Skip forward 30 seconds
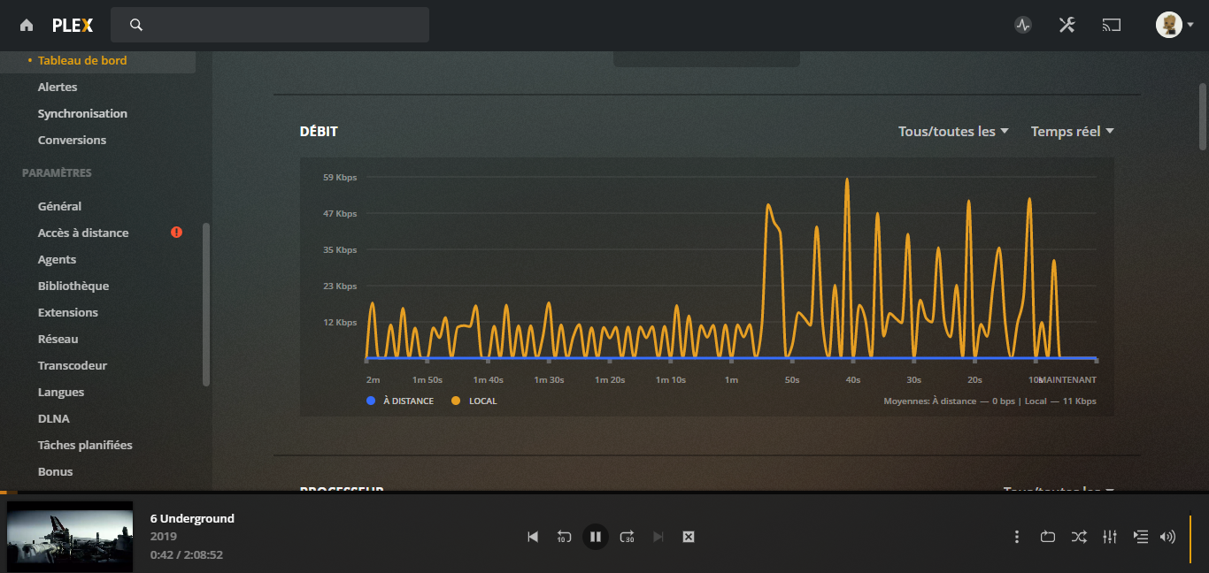1209x573 pixels. tap(627, 537)
